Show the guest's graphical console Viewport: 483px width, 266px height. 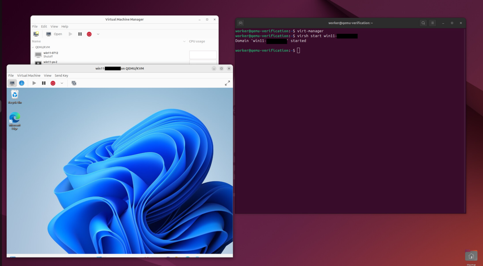(x=12, y=83)
